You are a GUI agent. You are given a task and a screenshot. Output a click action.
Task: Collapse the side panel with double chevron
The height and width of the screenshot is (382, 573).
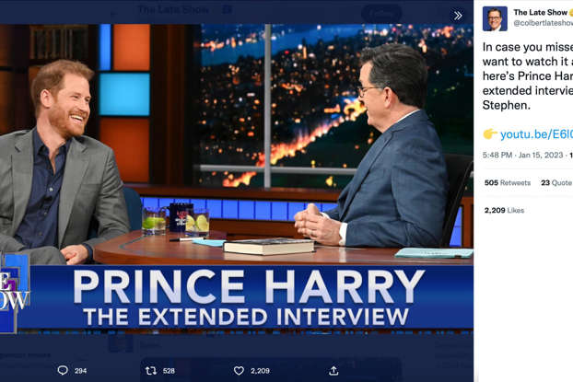point(458,16)
